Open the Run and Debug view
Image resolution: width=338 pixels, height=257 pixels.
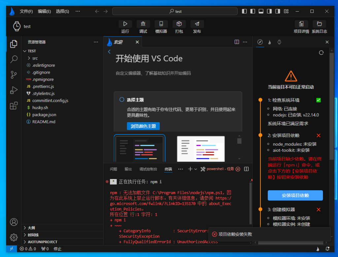click(x=14, y=90)
